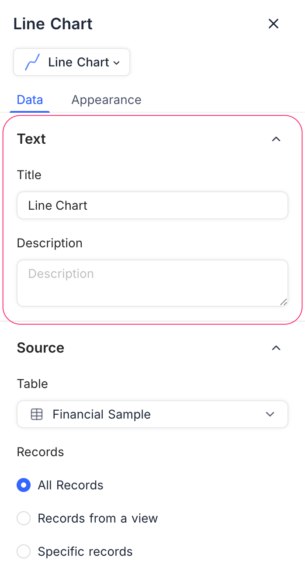The width and height of the screenshot is (305, 582).
Task: Select the Specific records option
Action: pyautogui.click(x=24, y=551)
